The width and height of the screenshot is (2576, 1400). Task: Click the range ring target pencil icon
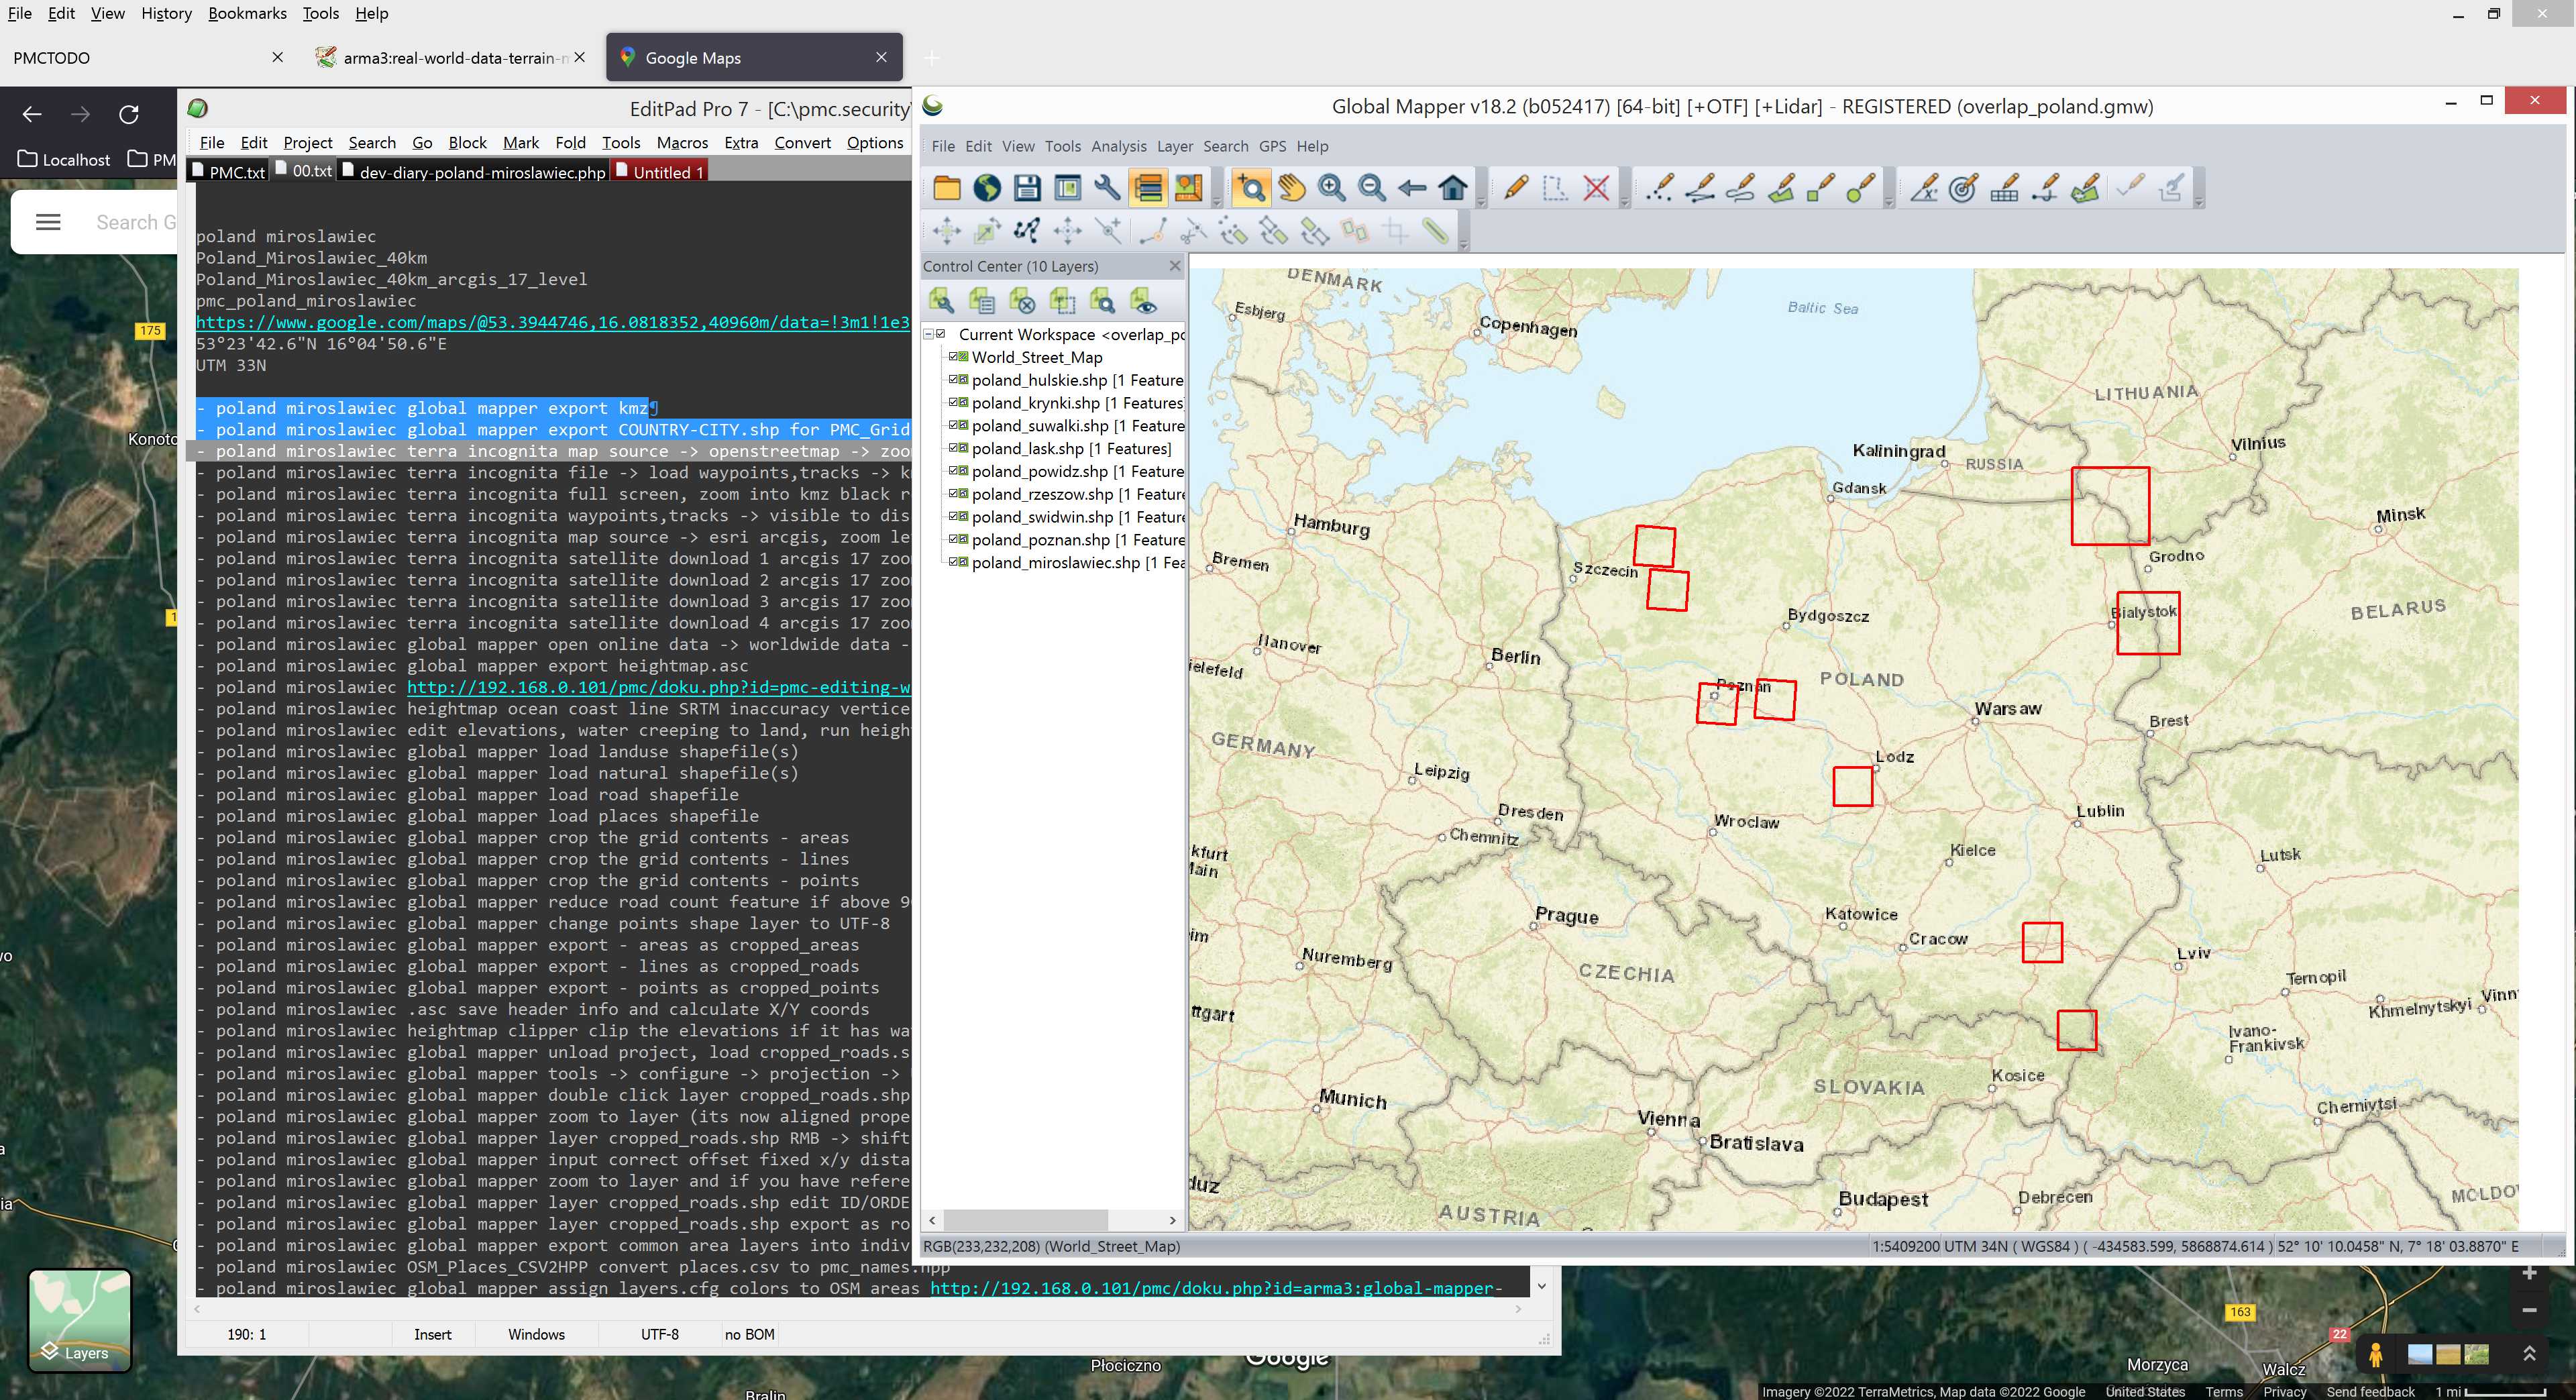[1963, 188]
